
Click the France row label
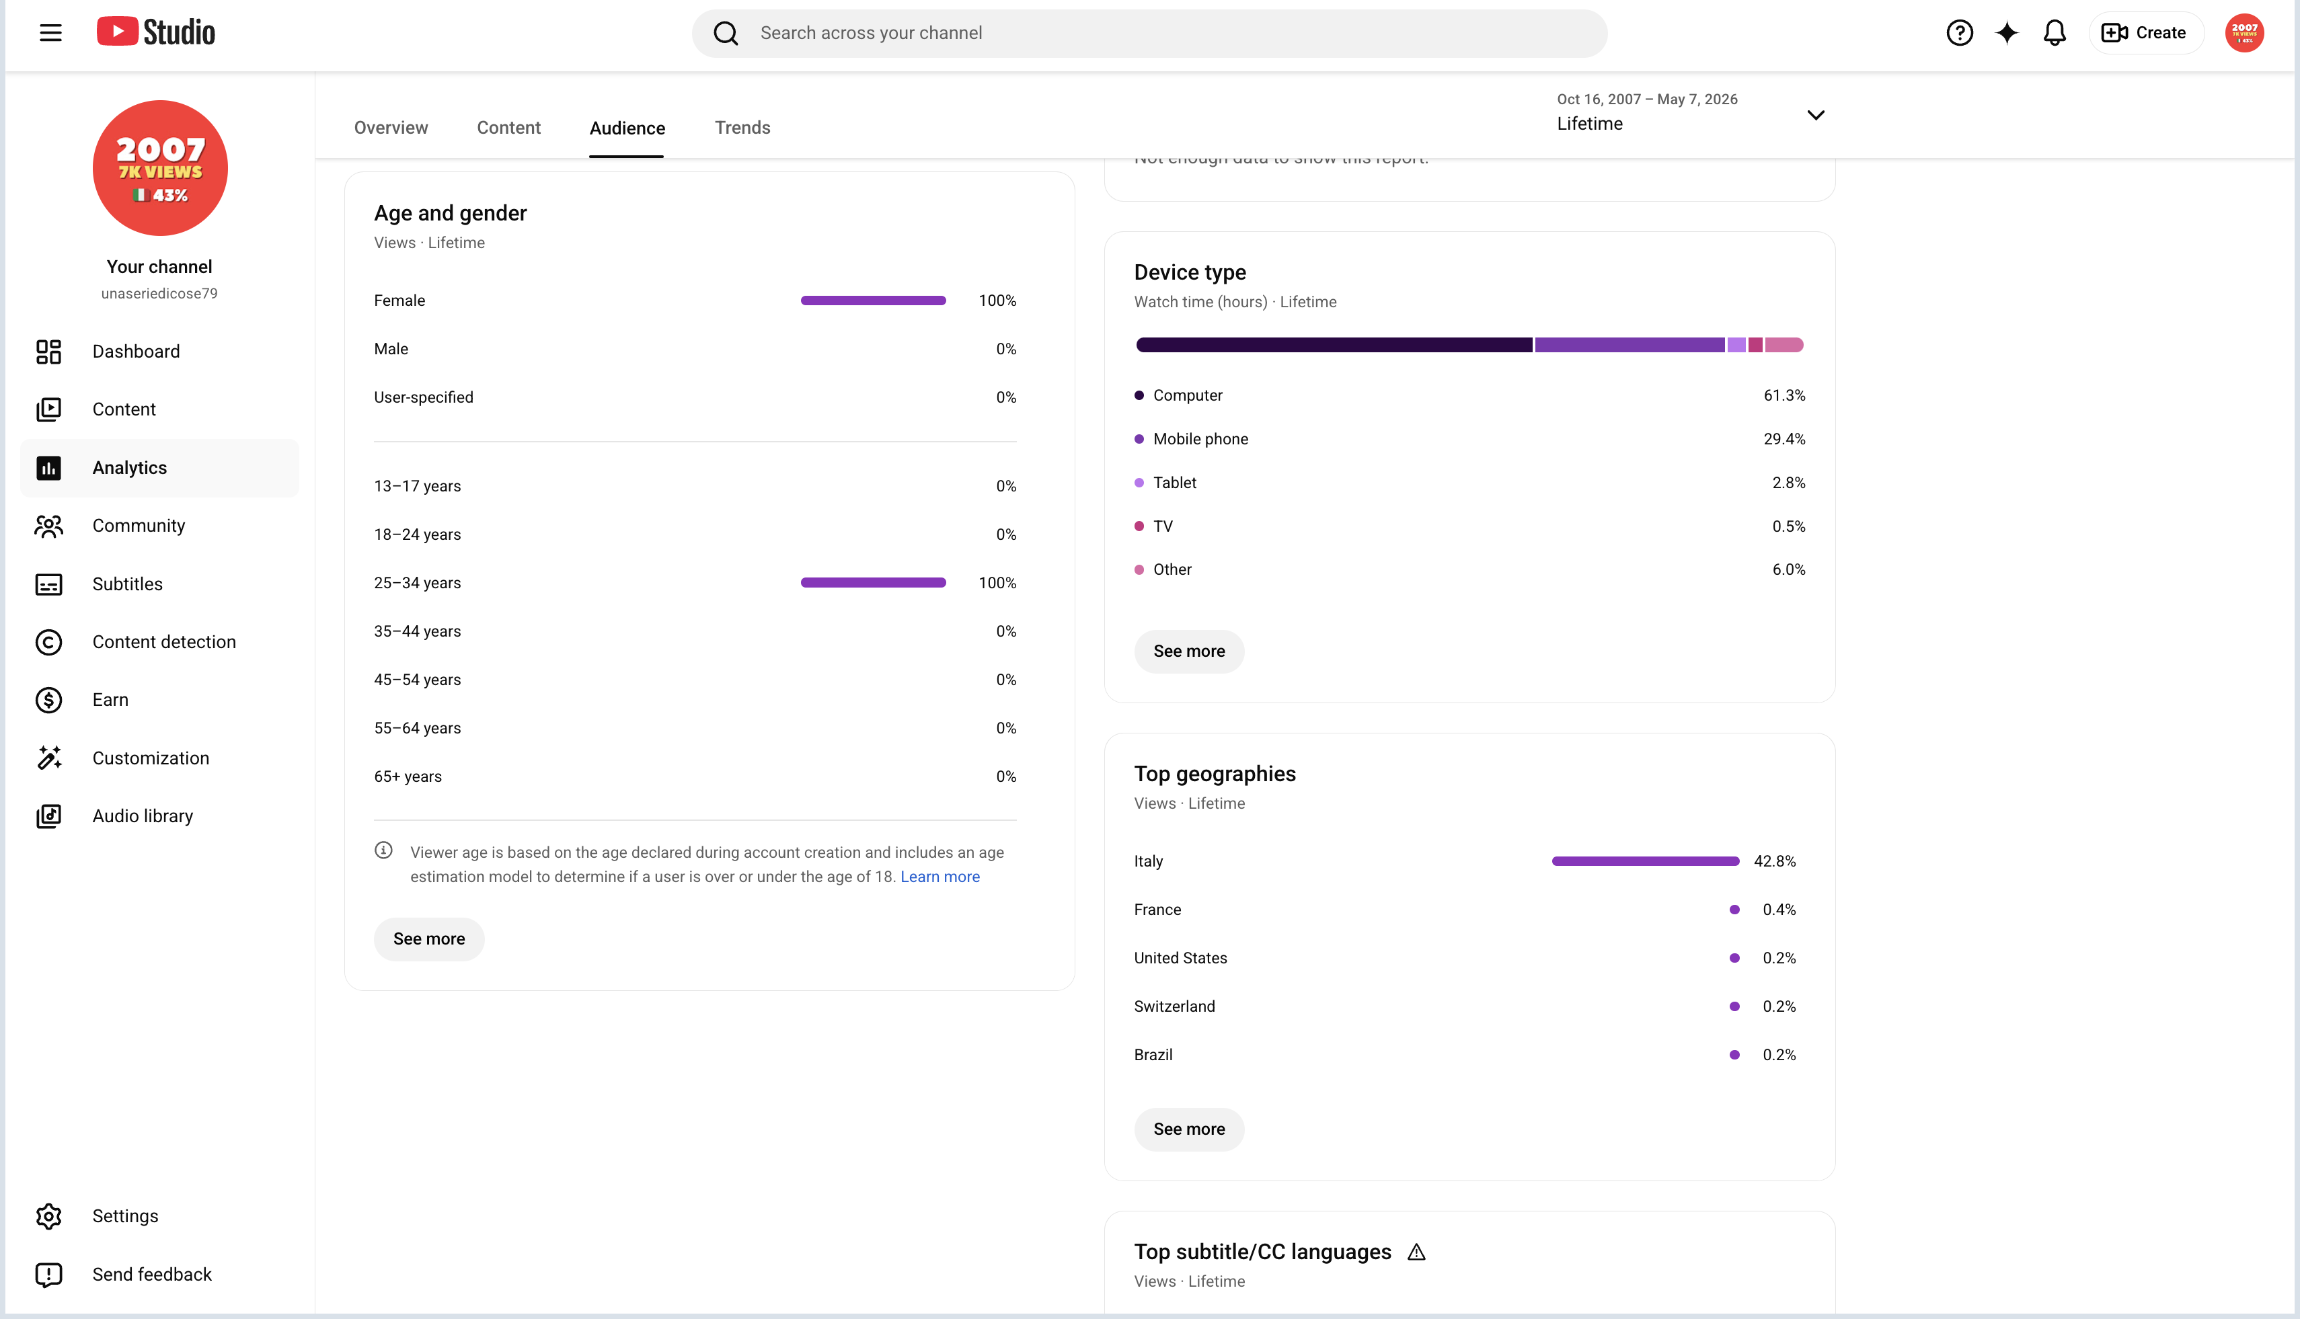click(1157, 910)
